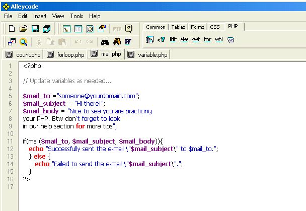Image resolution: width=306 pixels, height=211 pixels.
Task: Click the hand pointing at list icon
Action: pyautogui.click(x=102, y=29)
